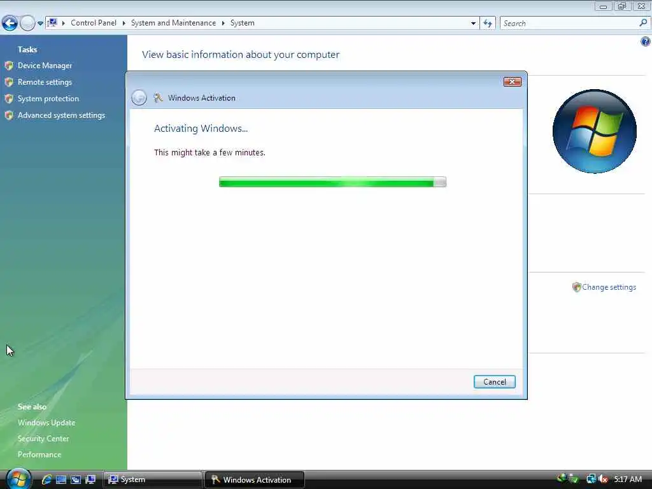Click the back arrow in Windows Activation dialog

[x=139, y=97]
